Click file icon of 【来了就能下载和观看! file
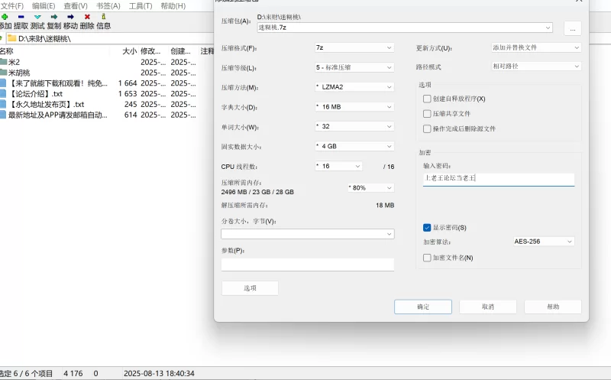Viewport: 611px width, 380px height. (x=3, y=83)
